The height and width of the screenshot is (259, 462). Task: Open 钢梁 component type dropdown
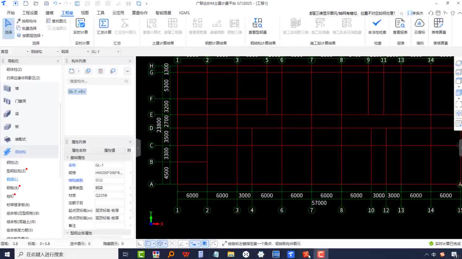click(75, 52)
